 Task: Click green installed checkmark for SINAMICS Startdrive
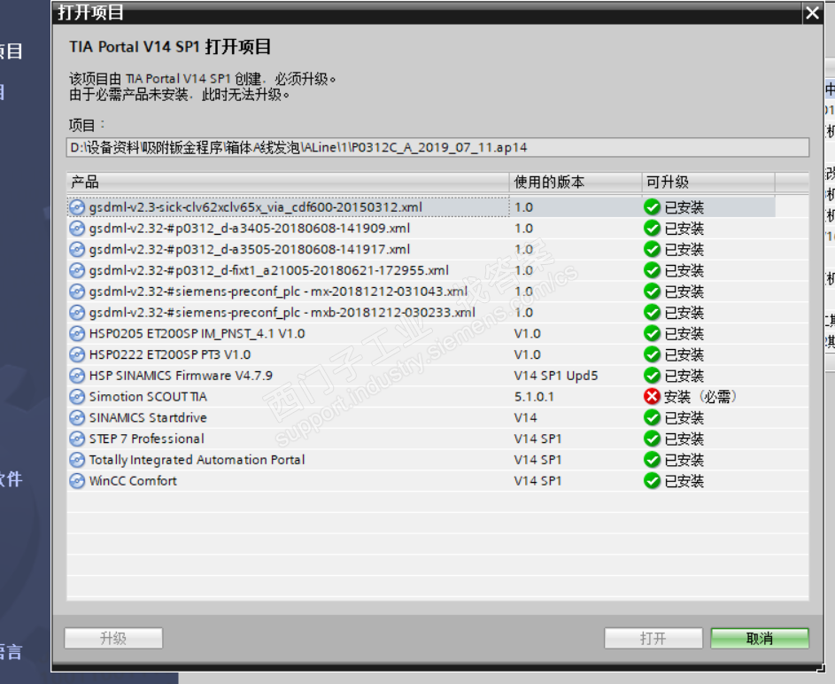pos(652,417)
